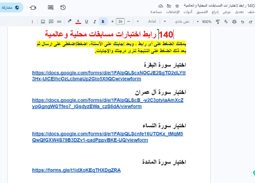Print the document
This screenshot has height=183, width=255.
[234, 21]
